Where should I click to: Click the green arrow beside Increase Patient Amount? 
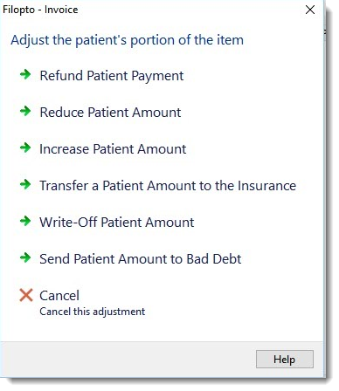[x=25, y=147]
